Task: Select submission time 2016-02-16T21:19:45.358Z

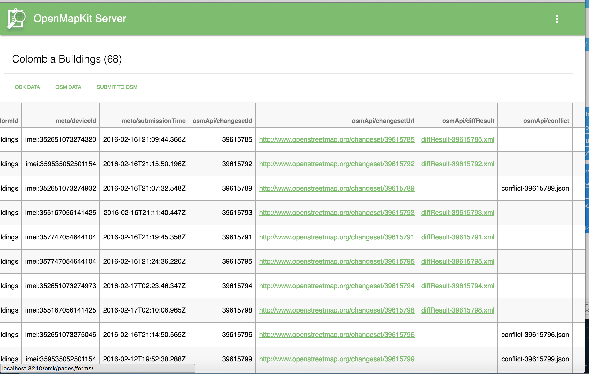Action: (x=144, y=237)
